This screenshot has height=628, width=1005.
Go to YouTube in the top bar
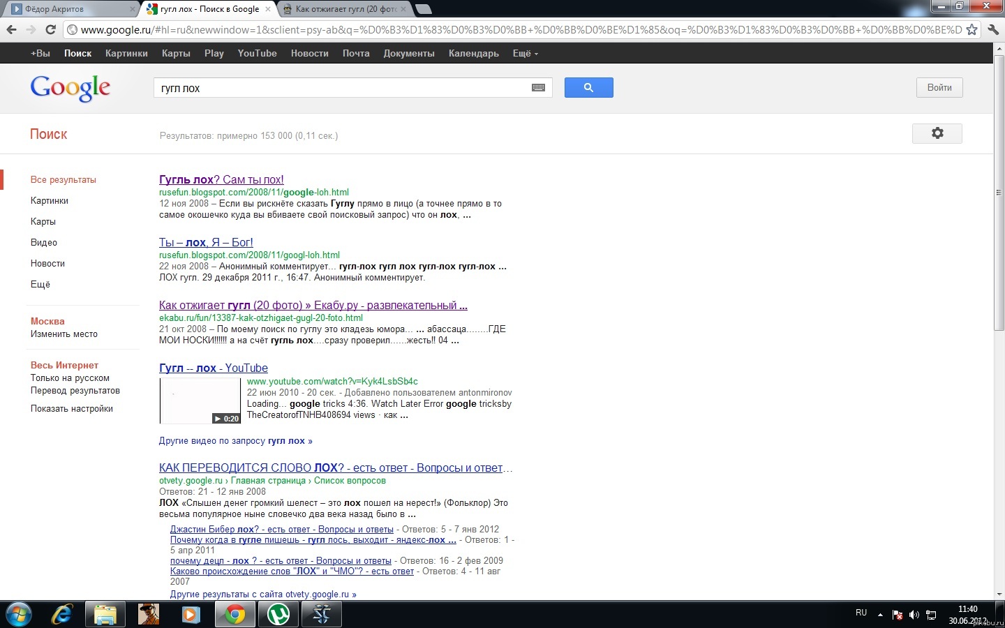(x=257, y=53)
